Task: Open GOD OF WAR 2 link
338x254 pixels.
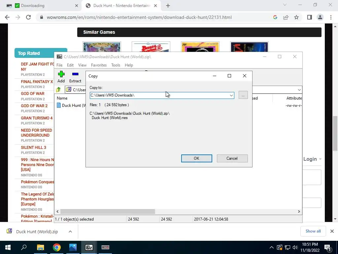Action: [34, 106]
